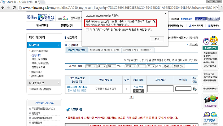Confirm the alert with 확인 button
The width and height of the screenshot is (223, 126).
coord(157,39)
